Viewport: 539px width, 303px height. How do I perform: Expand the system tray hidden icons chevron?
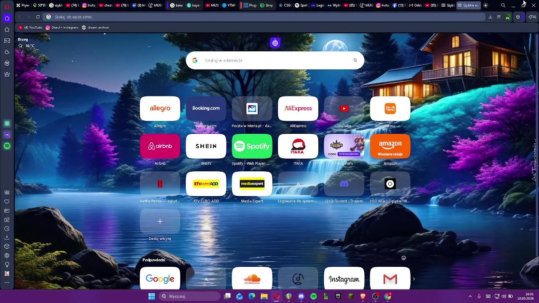point(470,296)
